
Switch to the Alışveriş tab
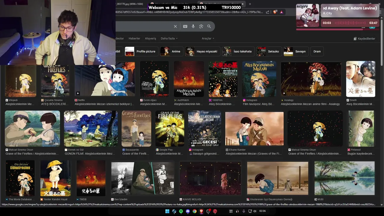tap(151, 38)
